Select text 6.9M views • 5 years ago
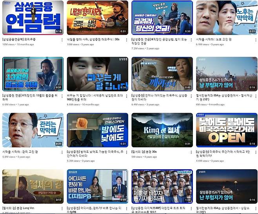Viewport: 258px width, 214px height. click(x=210, y=44)
